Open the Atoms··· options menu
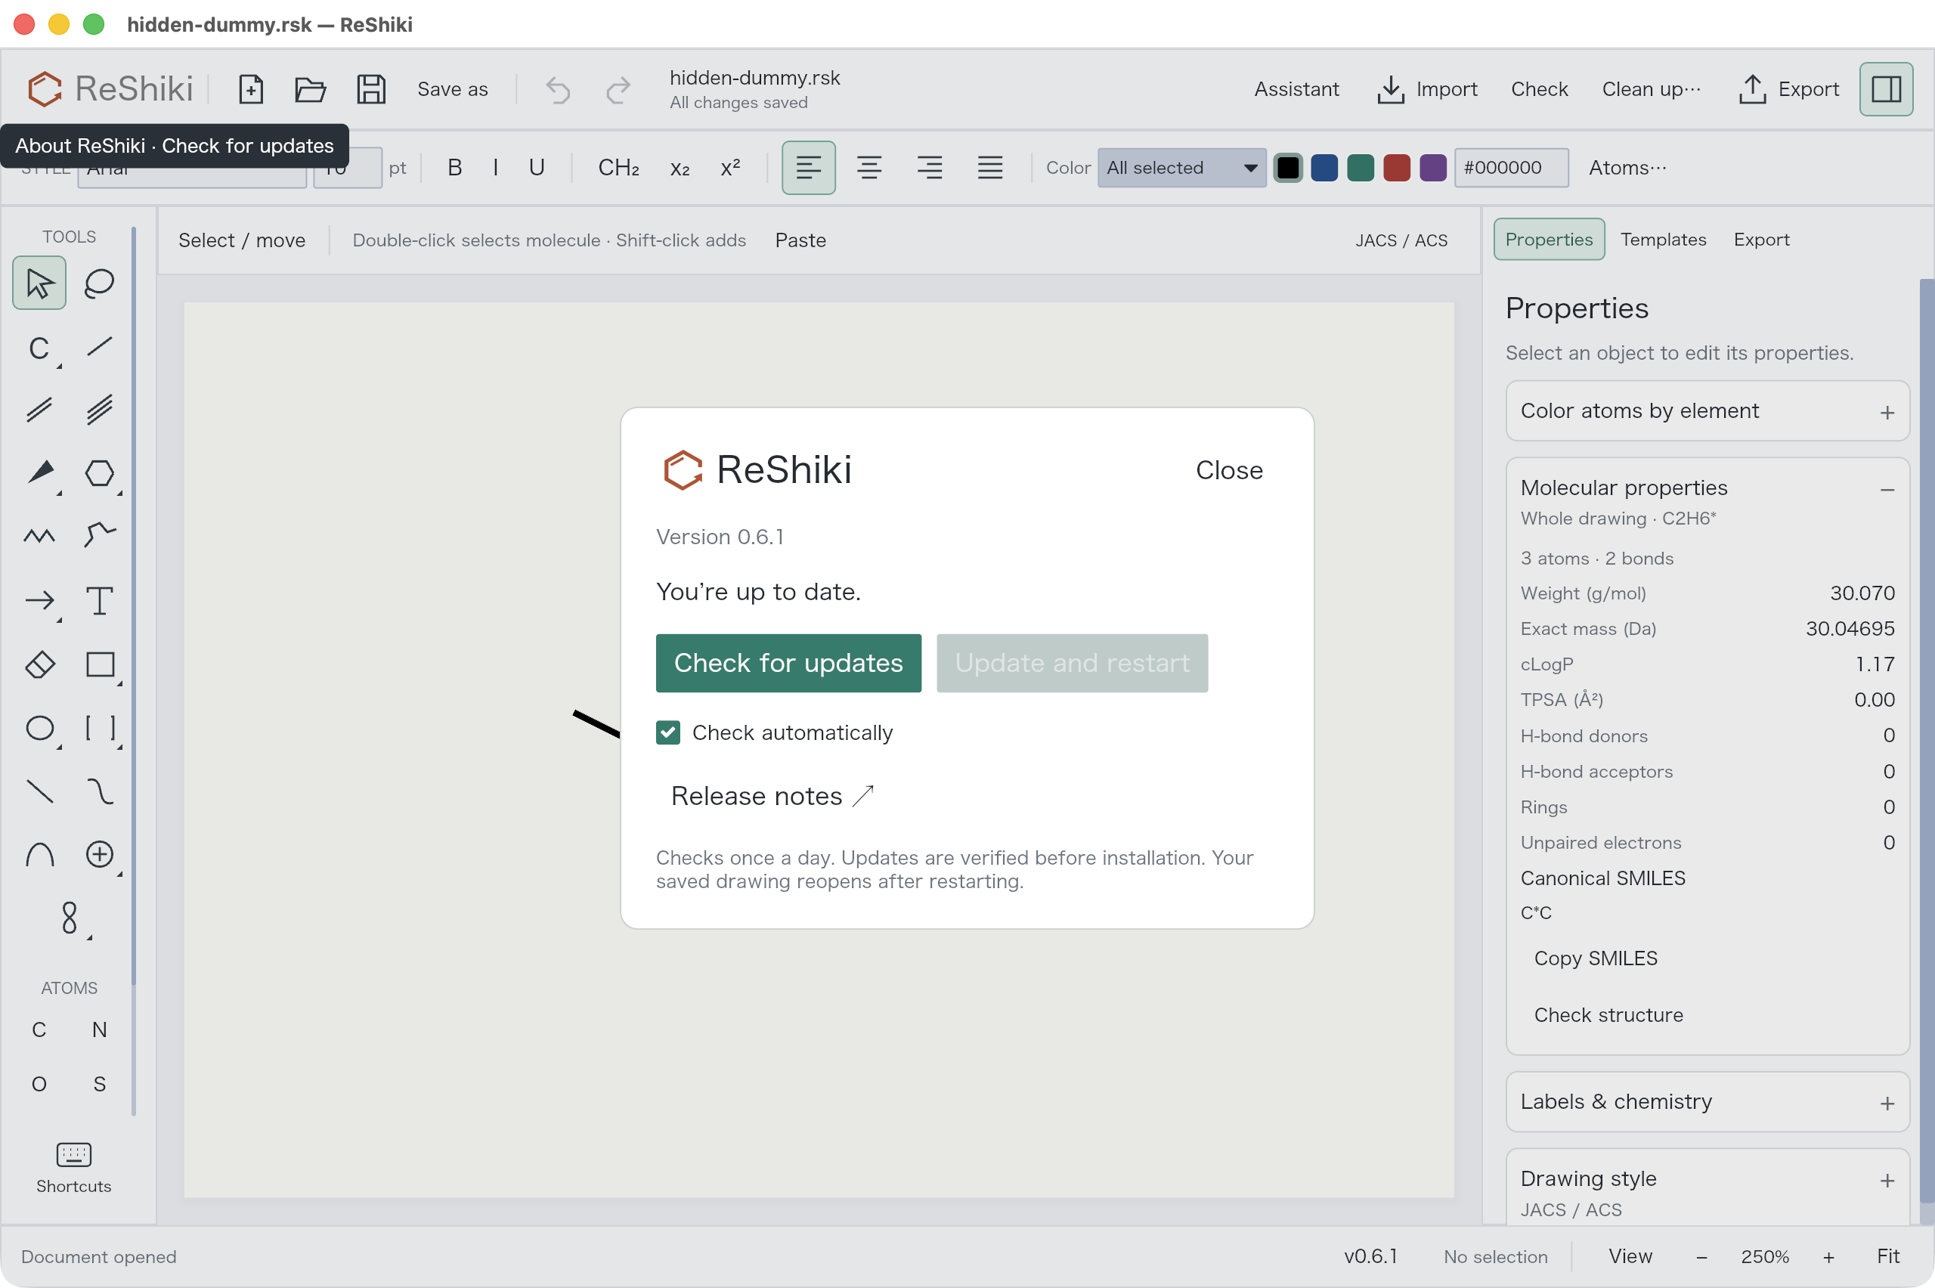Image resolution: width=1935 pixels, height=1288 pixels. [x=1627, y=168]
